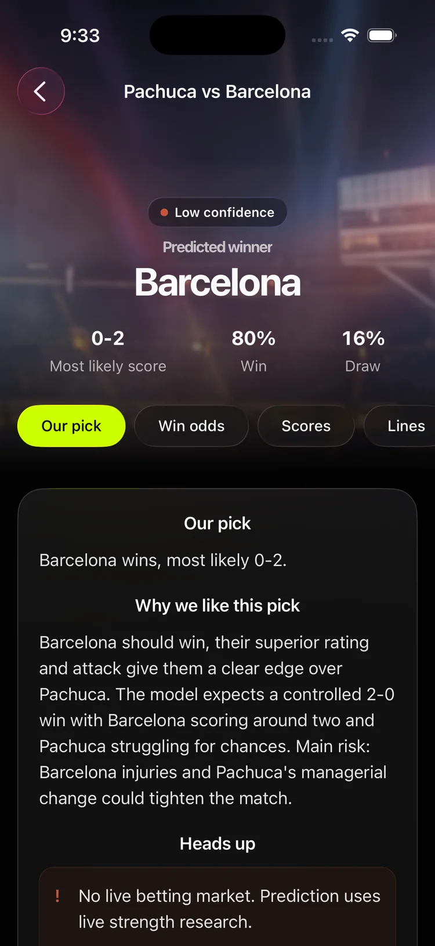
Task: Tap the Why we like this pick heading
Action: click(x=217, y=606)
